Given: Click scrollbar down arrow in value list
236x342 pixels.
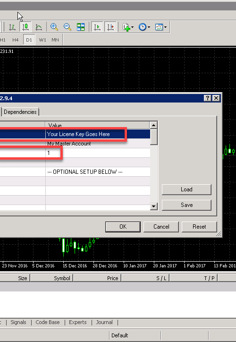Looking at the screenshot, I should (x=153, y=206).
